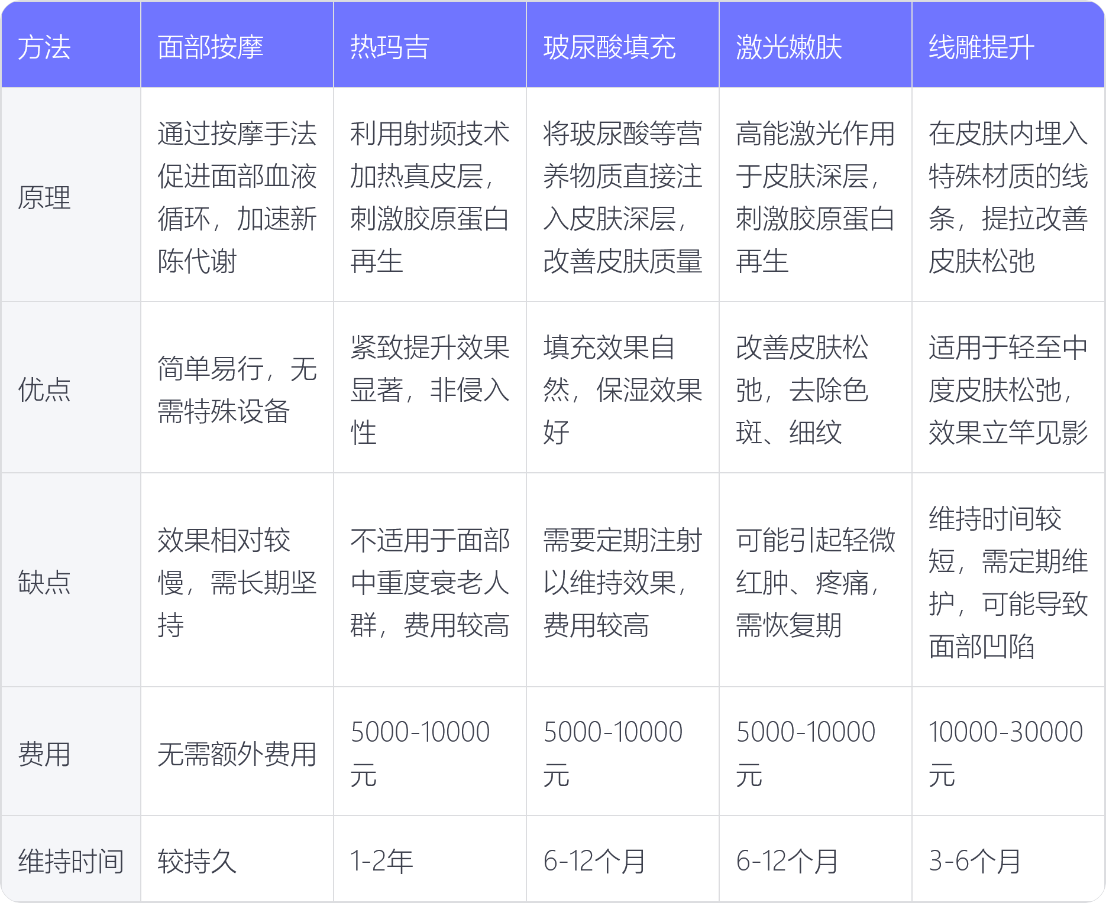Click the 激光嫩肤 column header

pos(816,45)
